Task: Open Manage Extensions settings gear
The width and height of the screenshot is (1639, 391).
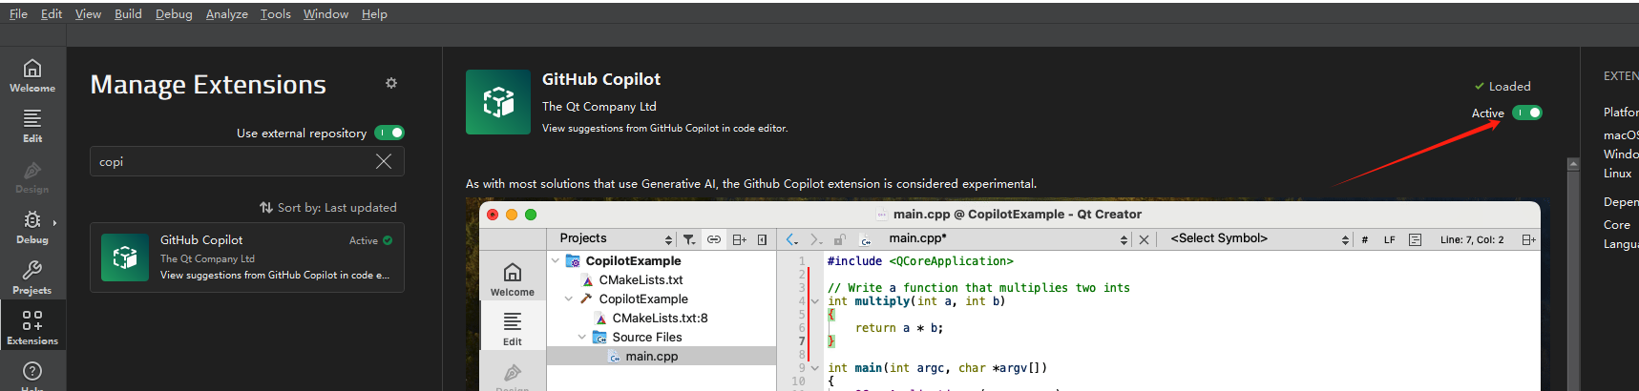Action: click(x=391, y=83)
